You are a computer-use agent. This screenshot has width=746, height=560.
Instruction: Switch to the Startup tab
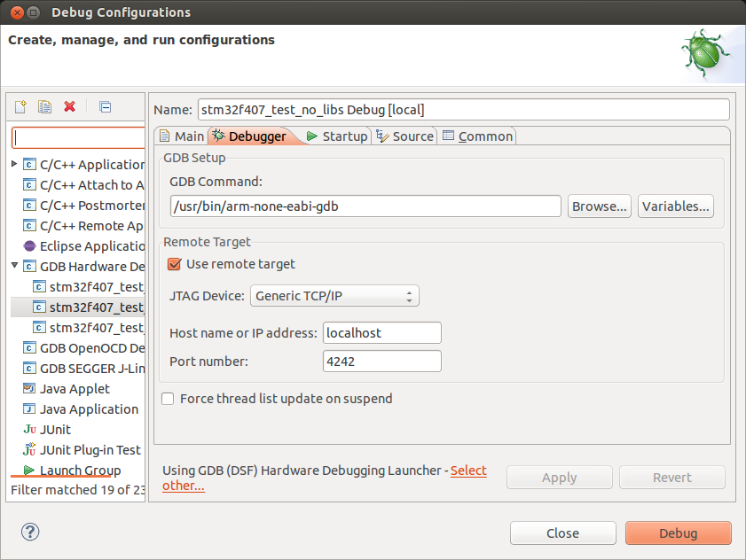336,136
